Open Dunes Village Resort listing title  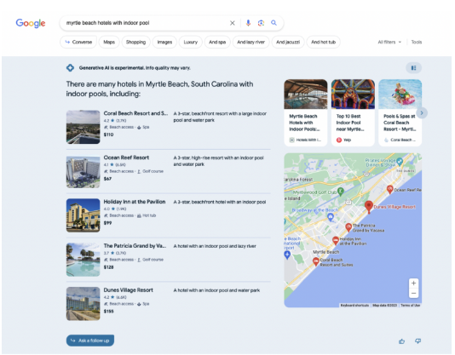[x=129, y=290]
